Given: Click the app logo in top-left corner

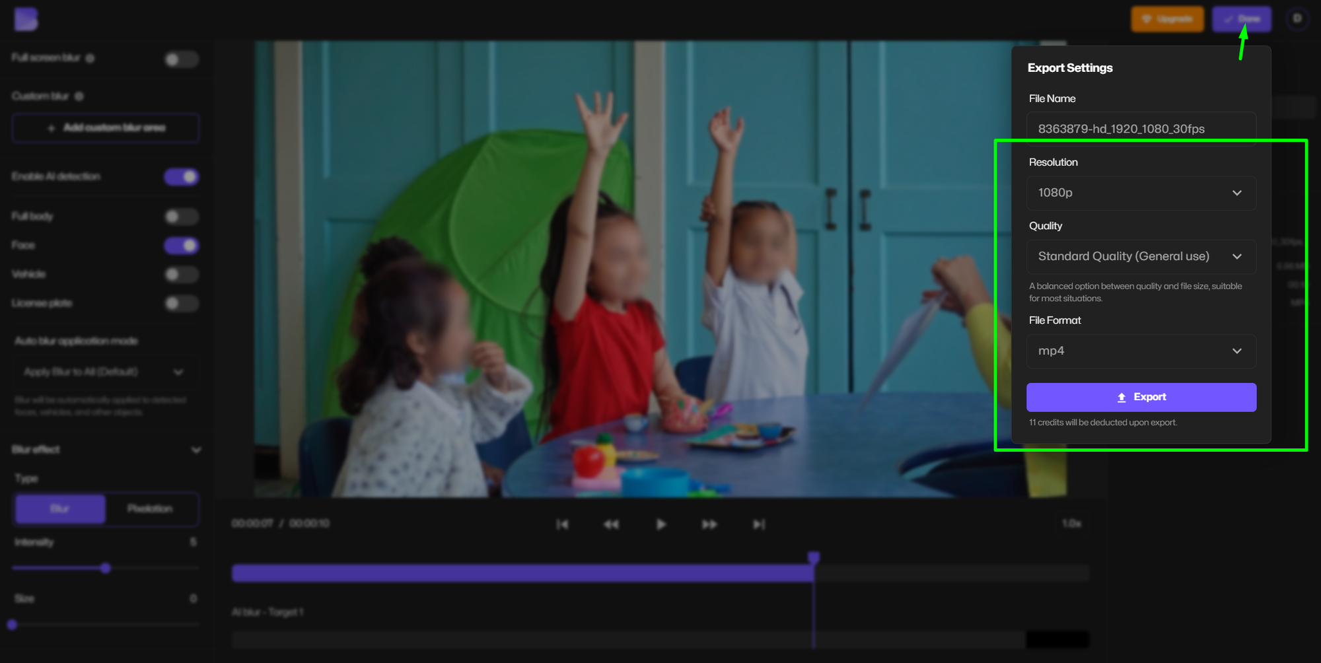Looking at the screenshot, I should (x=26, y=19).
